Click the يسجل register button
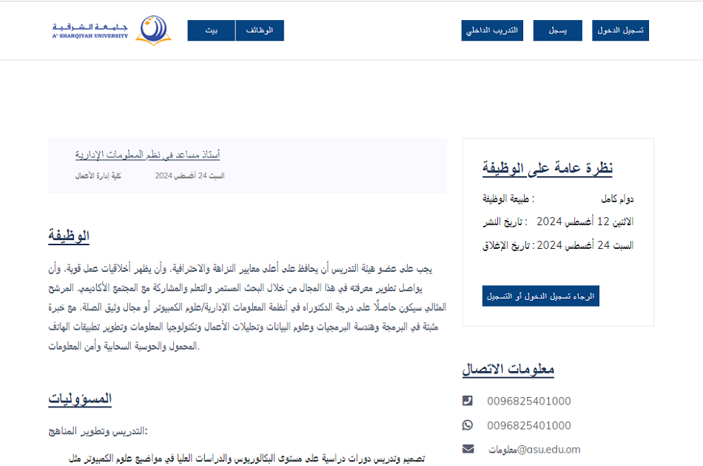This screenshot has height=466, width=703. 557,30
